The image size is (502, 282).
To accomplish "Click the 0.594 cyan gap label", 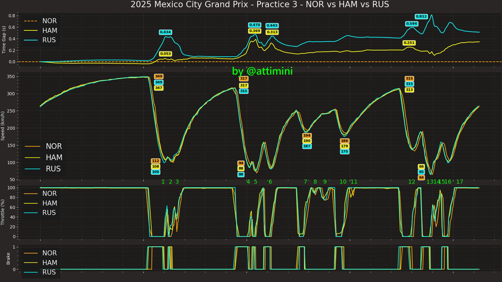I will (411, 24).
